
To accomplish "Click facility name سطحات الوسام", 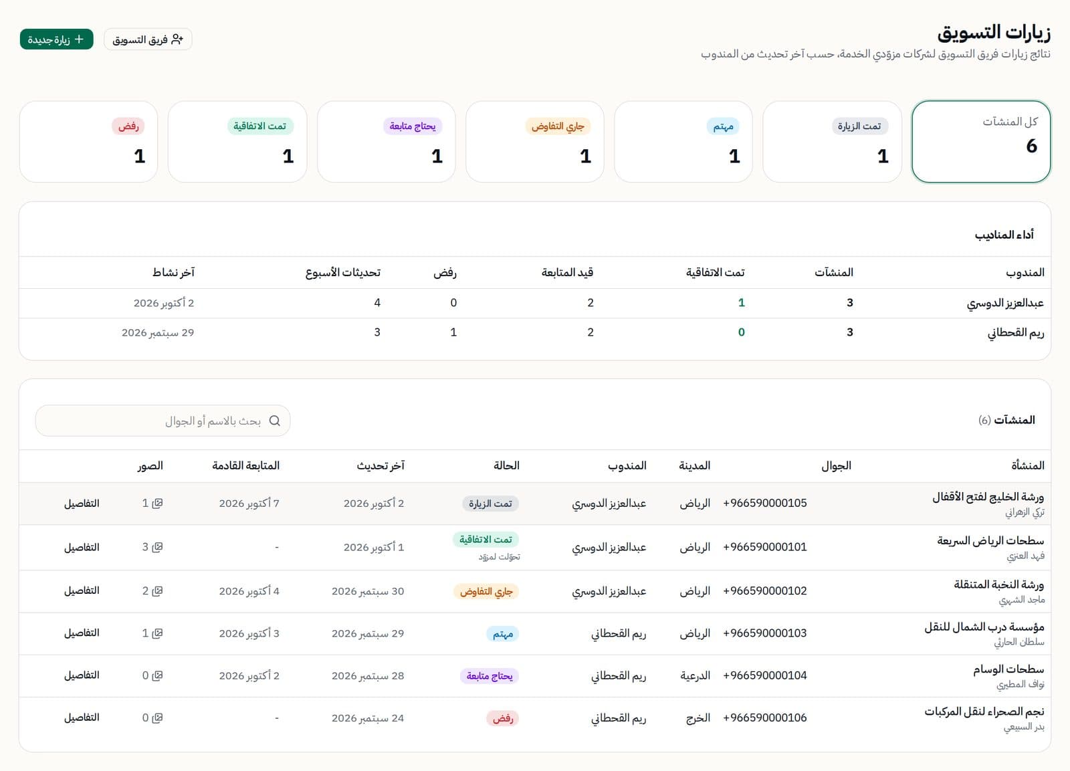I will click(1008, 669).
